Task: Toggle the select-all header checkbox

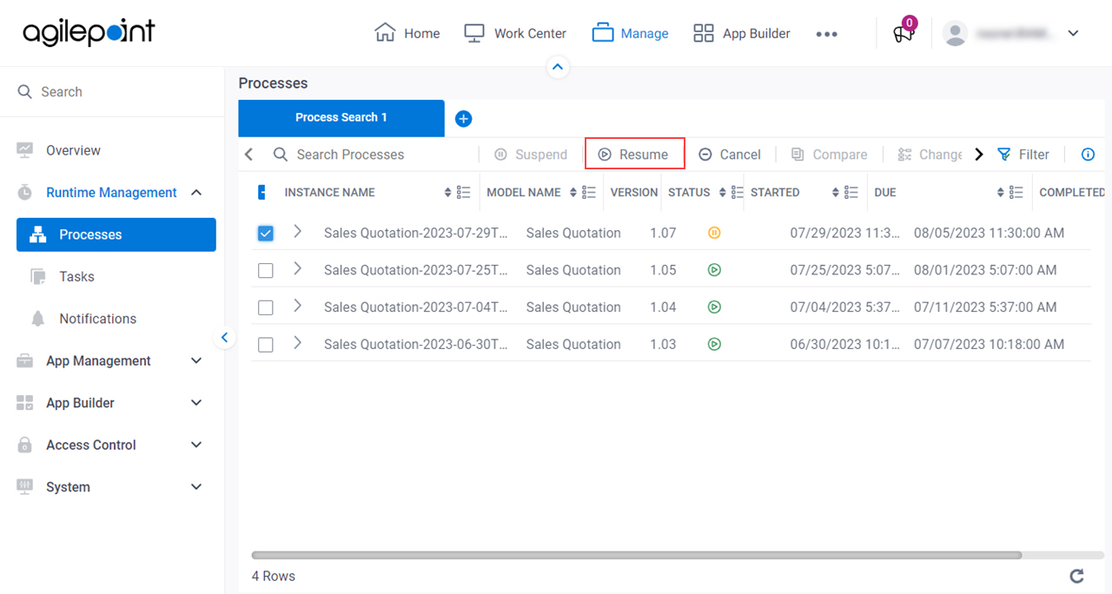Action: click(262, 193)
